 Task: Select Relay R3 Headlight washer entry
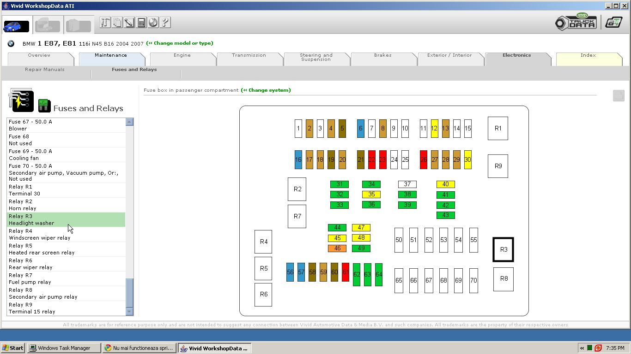point(66,219)
